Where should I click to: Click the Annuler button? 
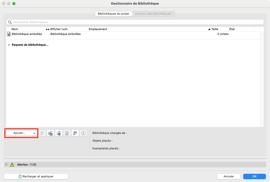(229, 177)
